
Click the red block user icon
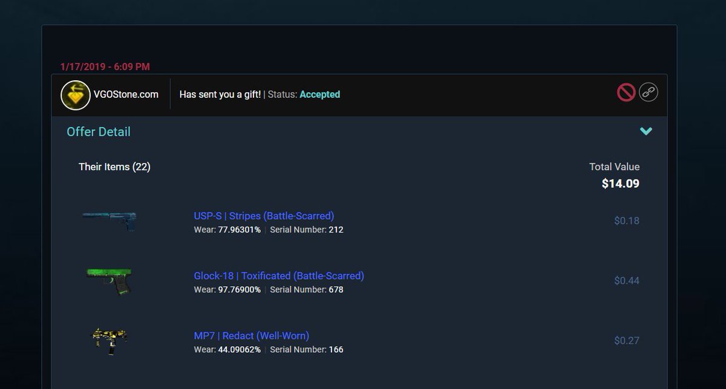(626, 92)
